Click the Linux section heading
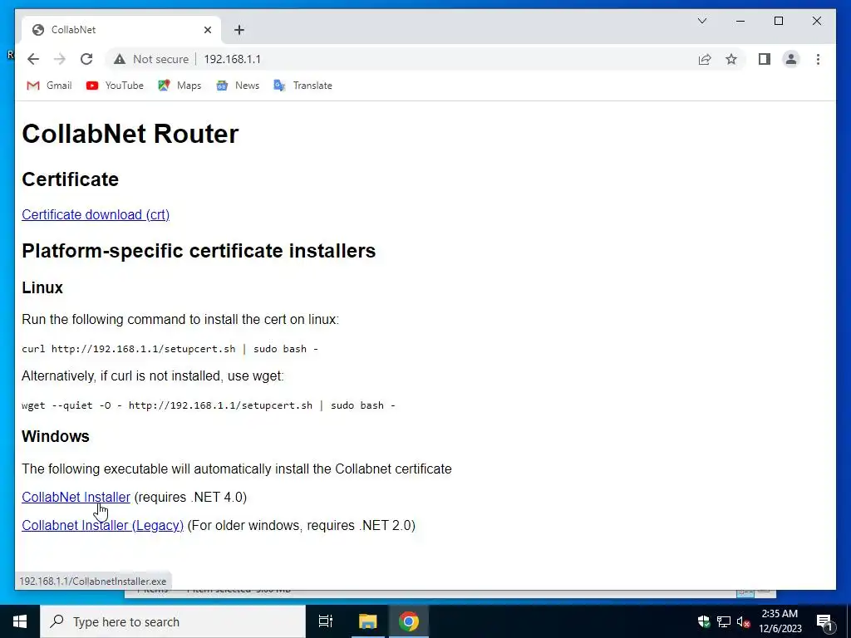 (x=42, y=287)
